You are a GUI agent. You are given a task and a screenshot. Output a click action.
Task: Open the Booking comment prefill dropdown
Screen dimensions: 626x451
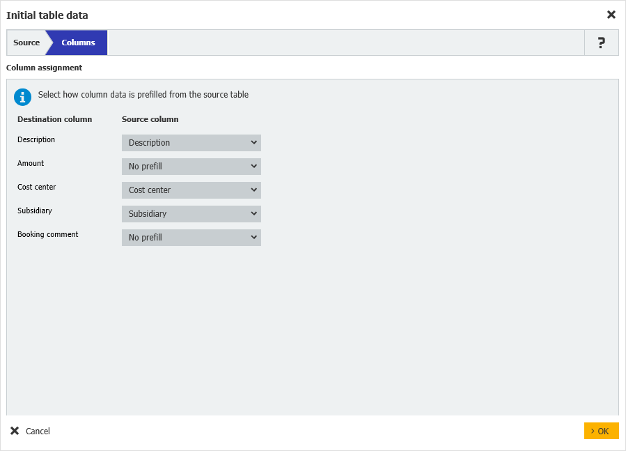(x=191, y=237)
